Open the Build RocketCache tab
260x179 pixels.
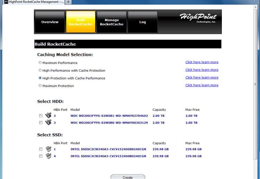point(81,22)
